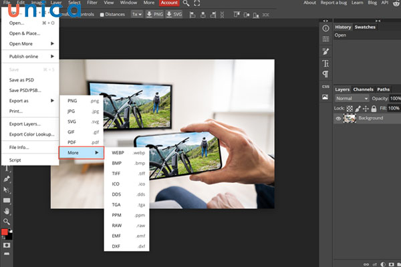Viewport: 401px width, 267px height.
Task: Open the Paragraph panel icon
Action: 325,74
